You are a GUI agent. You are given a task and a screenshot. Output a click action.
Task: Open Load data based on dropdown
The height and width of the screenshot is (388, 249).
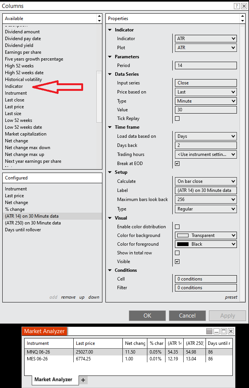tap(206, 136)
